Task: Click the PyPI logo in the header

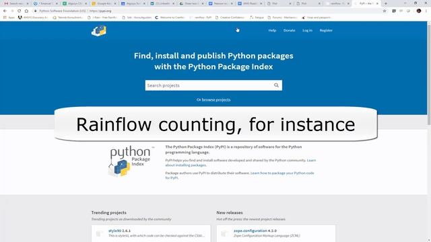Action: tap(99, 31)
